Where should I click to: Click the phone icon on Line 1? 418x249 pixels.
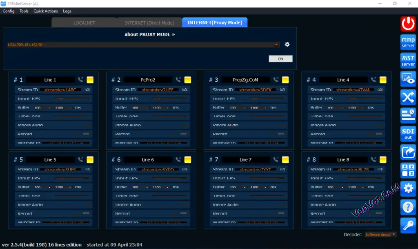pos(81,80)
